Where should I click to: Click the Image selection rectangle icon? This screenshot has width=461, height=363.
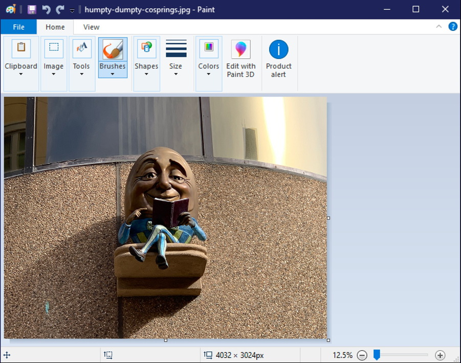(54, 48)
